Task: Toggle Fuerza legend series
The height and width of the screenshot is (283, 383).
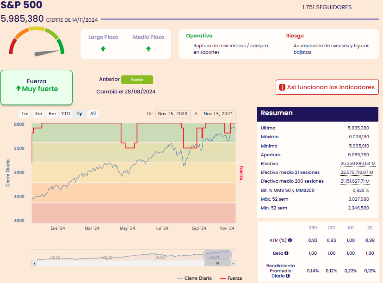Action: click(x=231, y=278)
